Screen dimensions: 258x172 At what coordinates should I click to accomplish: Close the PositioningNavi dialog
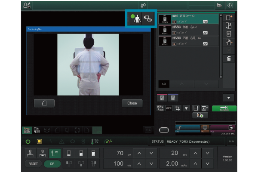(132, 103)
